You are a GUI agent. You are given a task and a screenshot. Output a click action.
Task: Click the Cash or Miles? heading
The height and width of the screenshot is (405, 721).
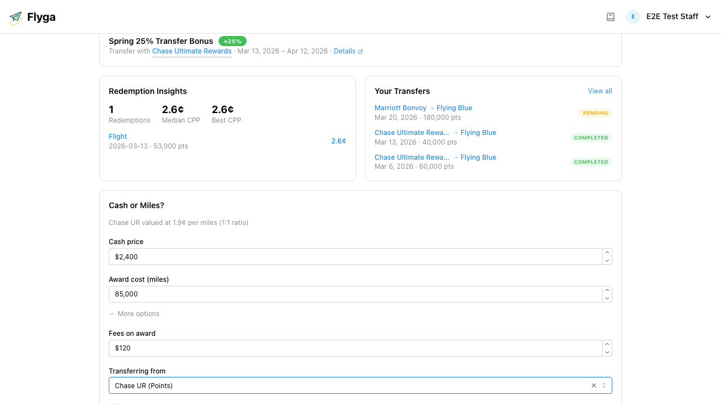coord(136,205)
